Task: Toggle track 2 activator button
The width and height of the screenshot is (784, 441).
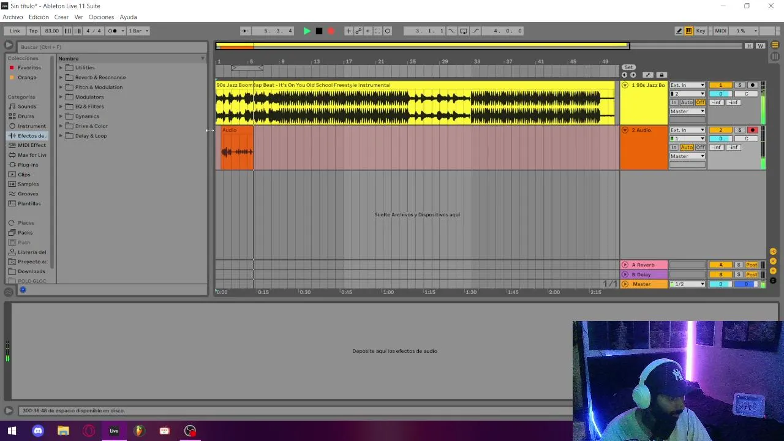Action: pos(720,130)
